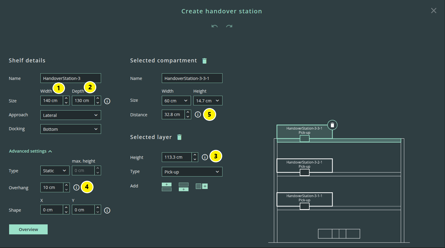Click the shelf Name input field
The height and width of the screenshot is (248, 445).
(71, 78)
